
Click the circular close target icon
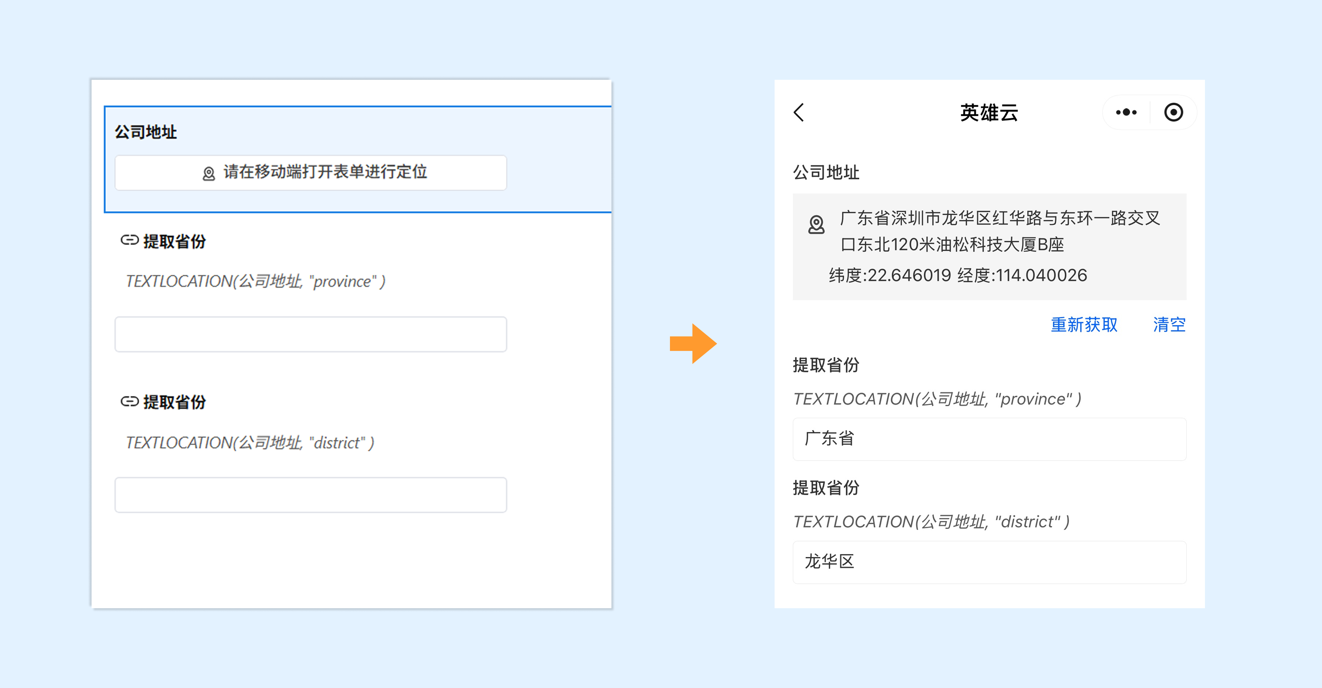click(x=1173, y=112)
